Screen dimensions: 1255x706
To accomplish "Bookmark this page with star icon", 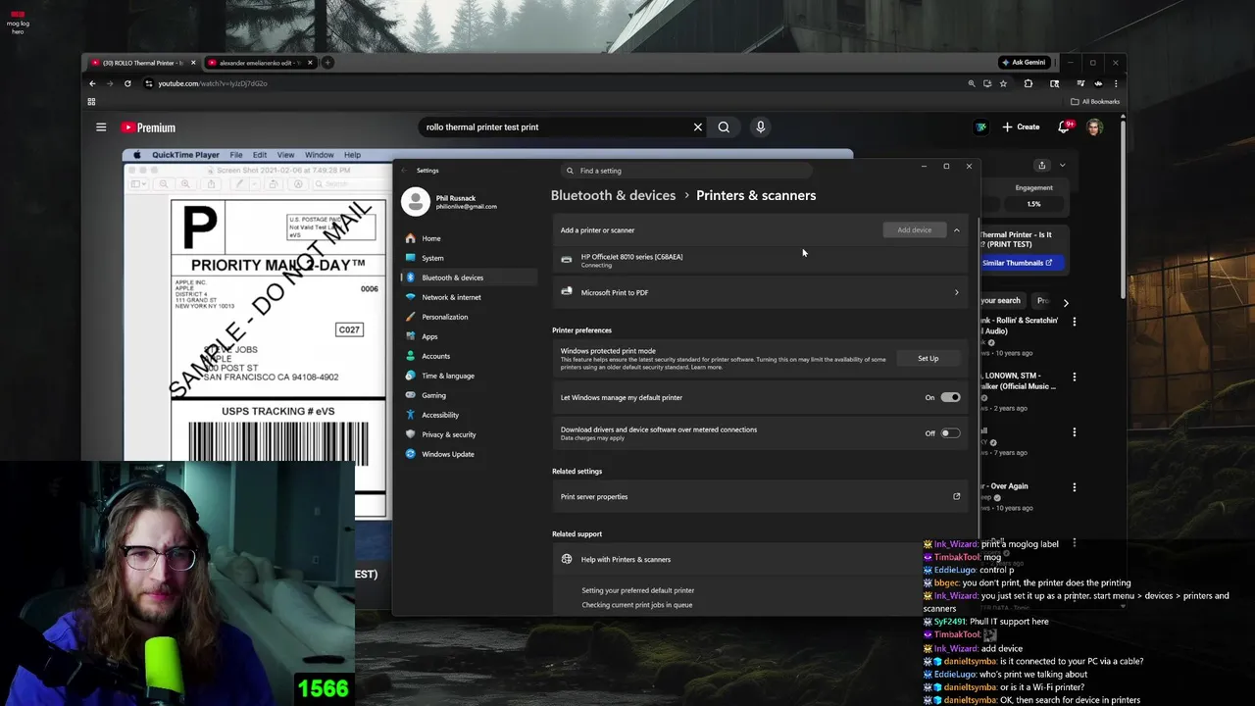I will (1003, 83).
